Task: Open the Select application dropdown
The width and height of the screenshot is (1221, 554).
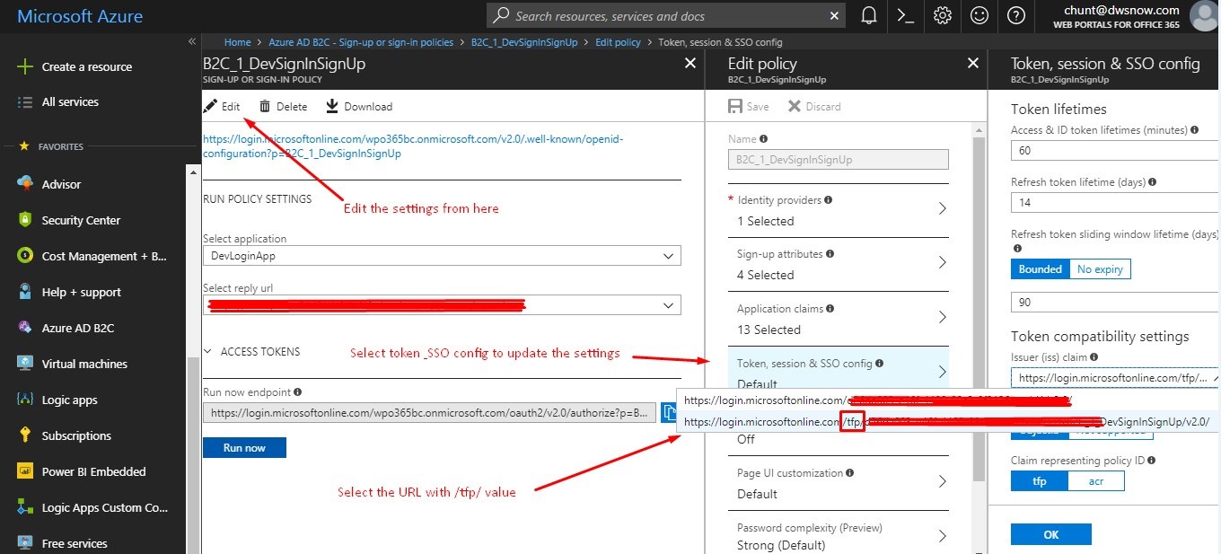Action: click(442, 256)
